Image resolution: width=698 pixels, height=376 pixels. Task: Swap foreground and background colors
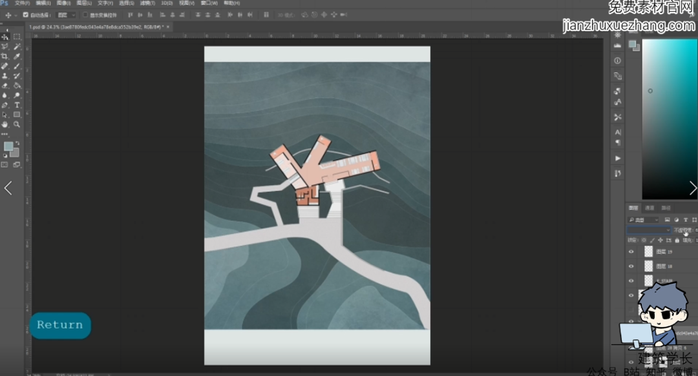pyautogui.click(x=17, y=144)
